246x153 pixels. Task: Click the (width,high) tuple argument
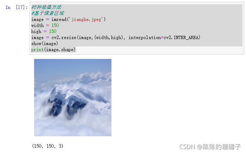click(x=110, y=38)
